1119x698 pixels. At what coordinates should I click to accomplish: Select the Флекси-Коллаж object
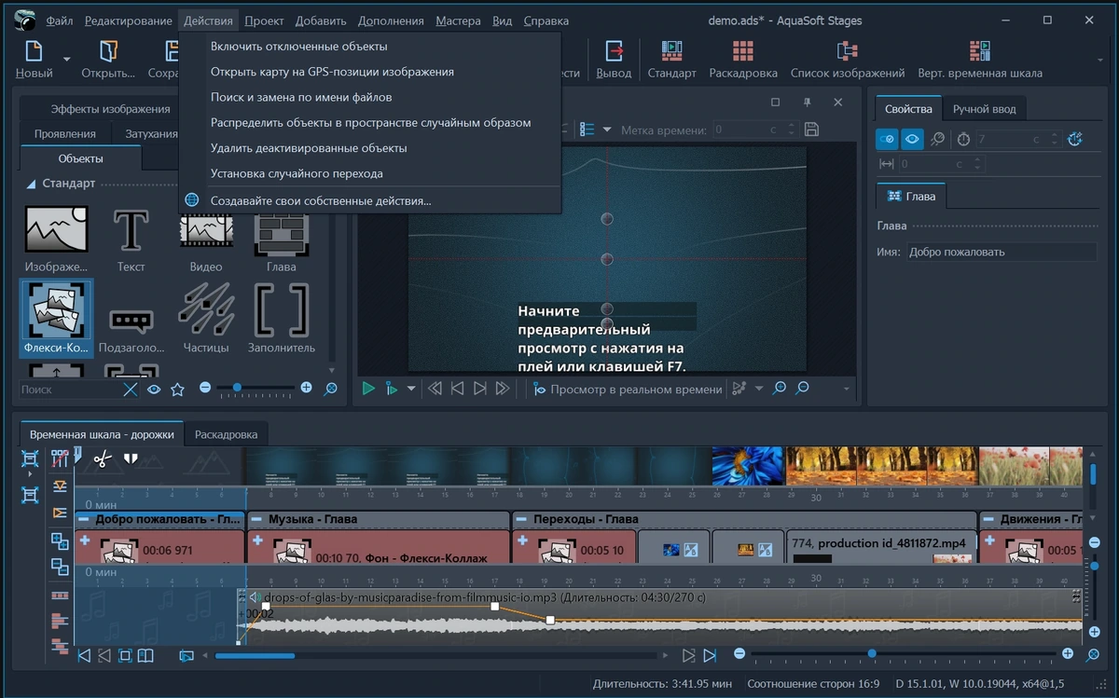click(56, 319)
